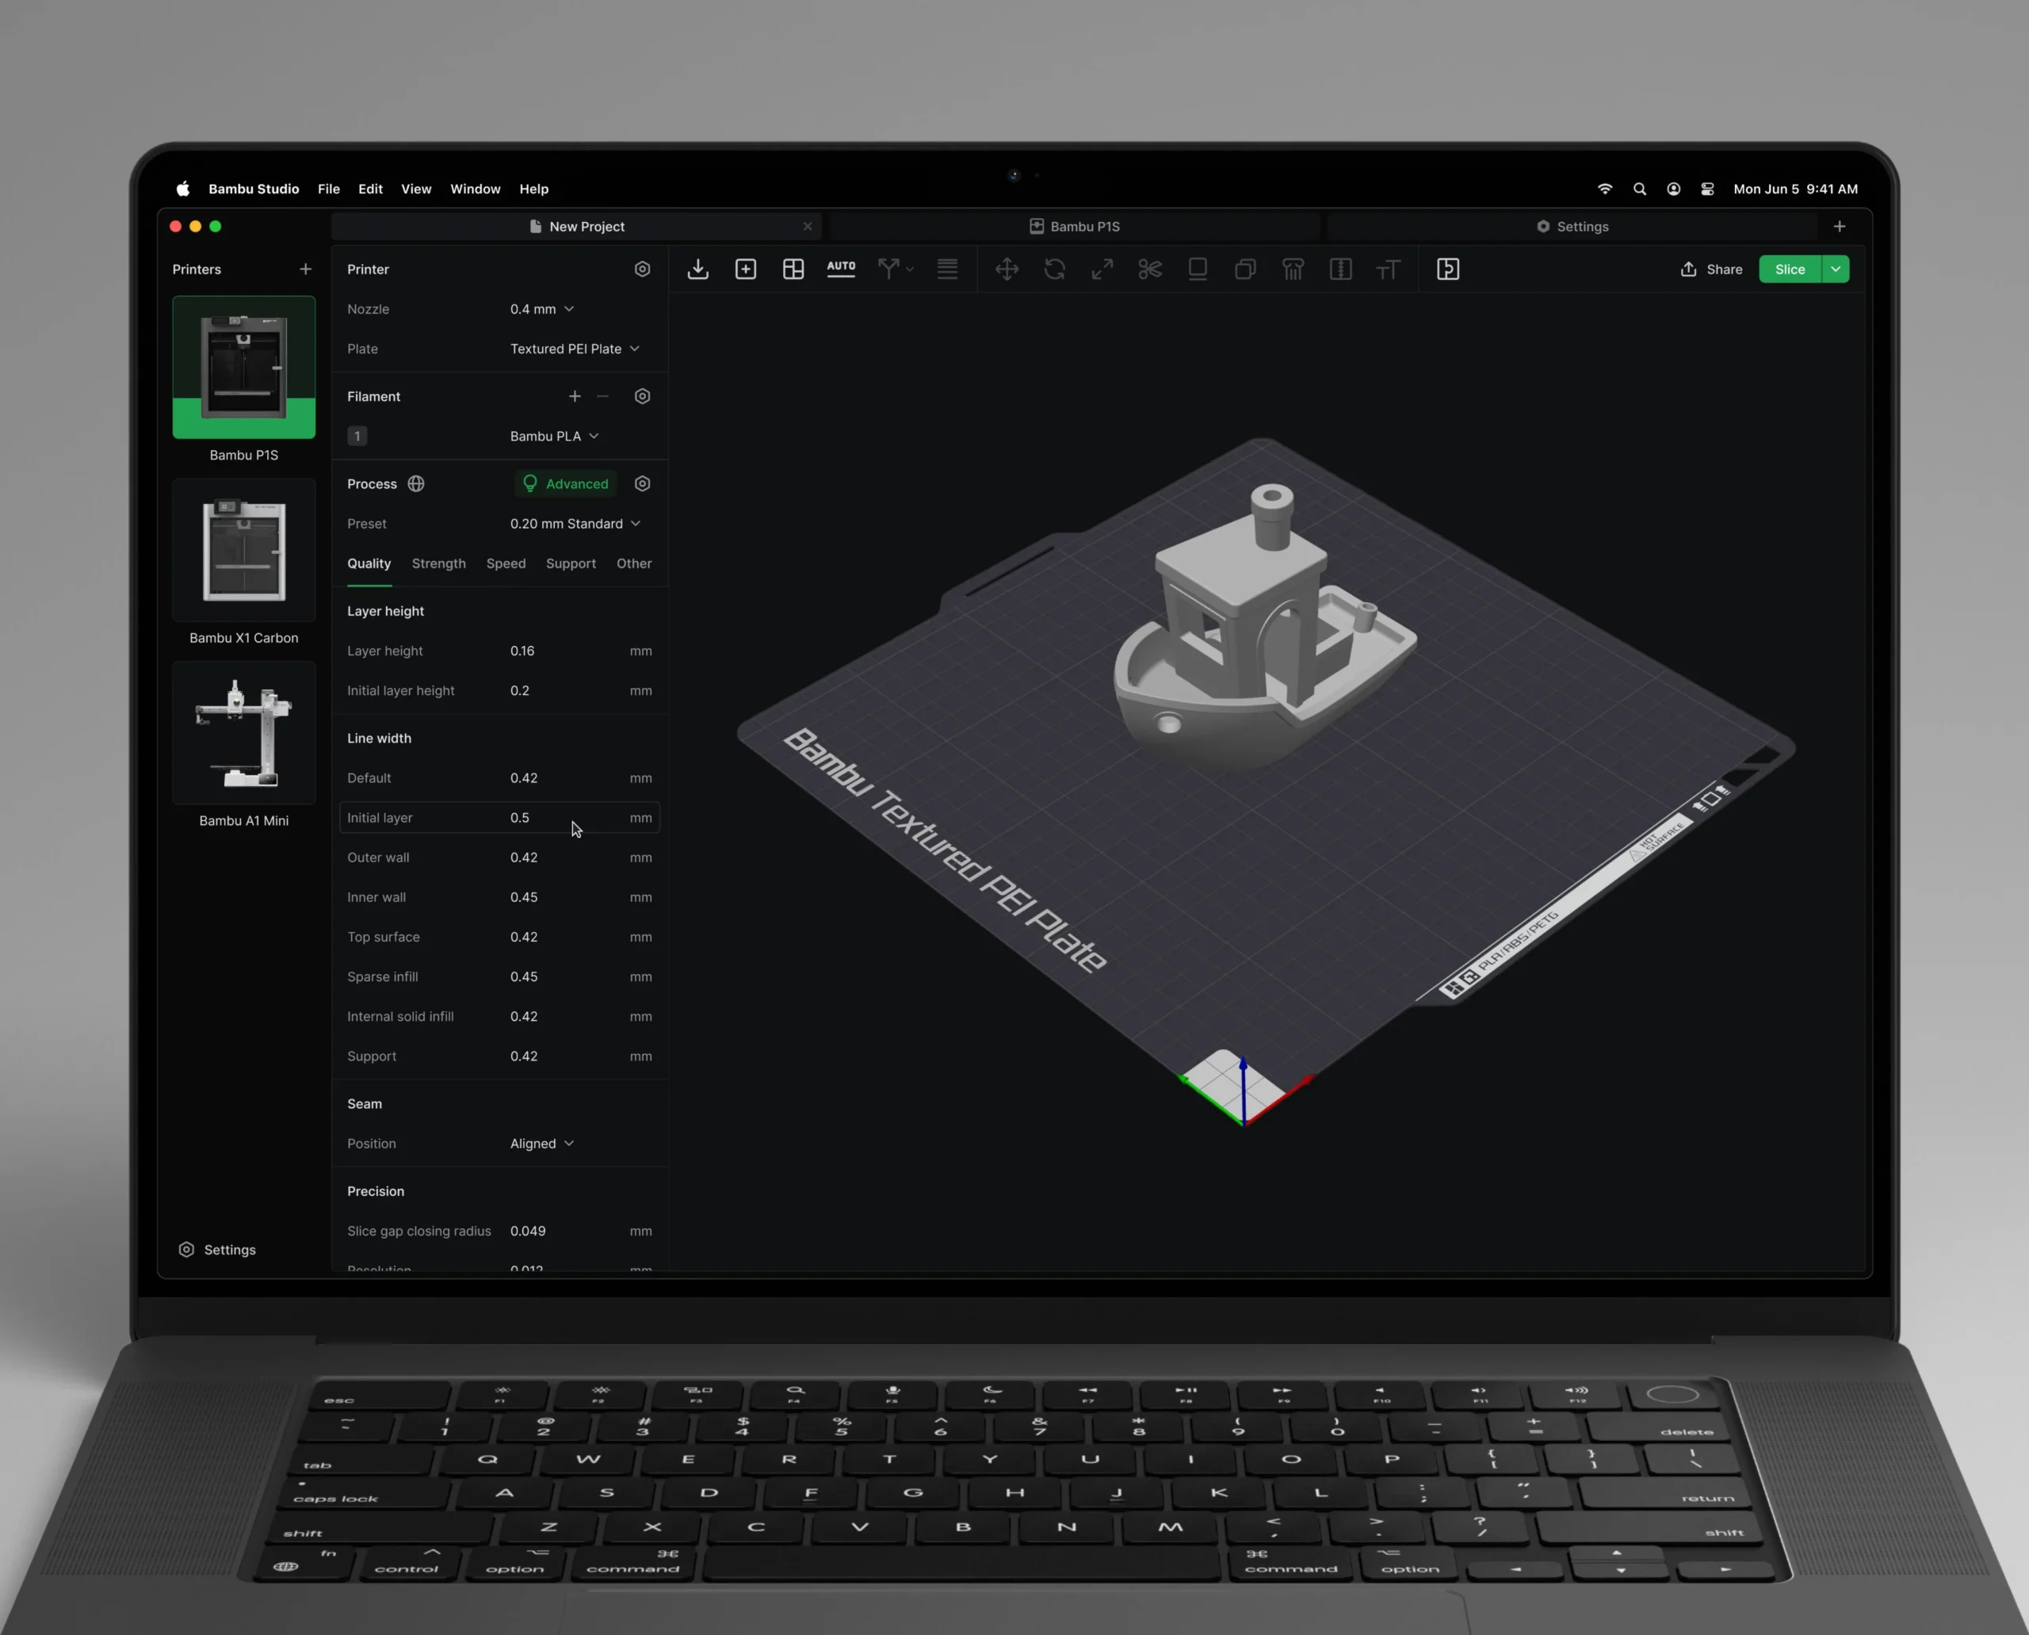Click the stacked-lines layer icon in toolbar
Screen dimensions: 2029x1635
(x=948, y=269)
